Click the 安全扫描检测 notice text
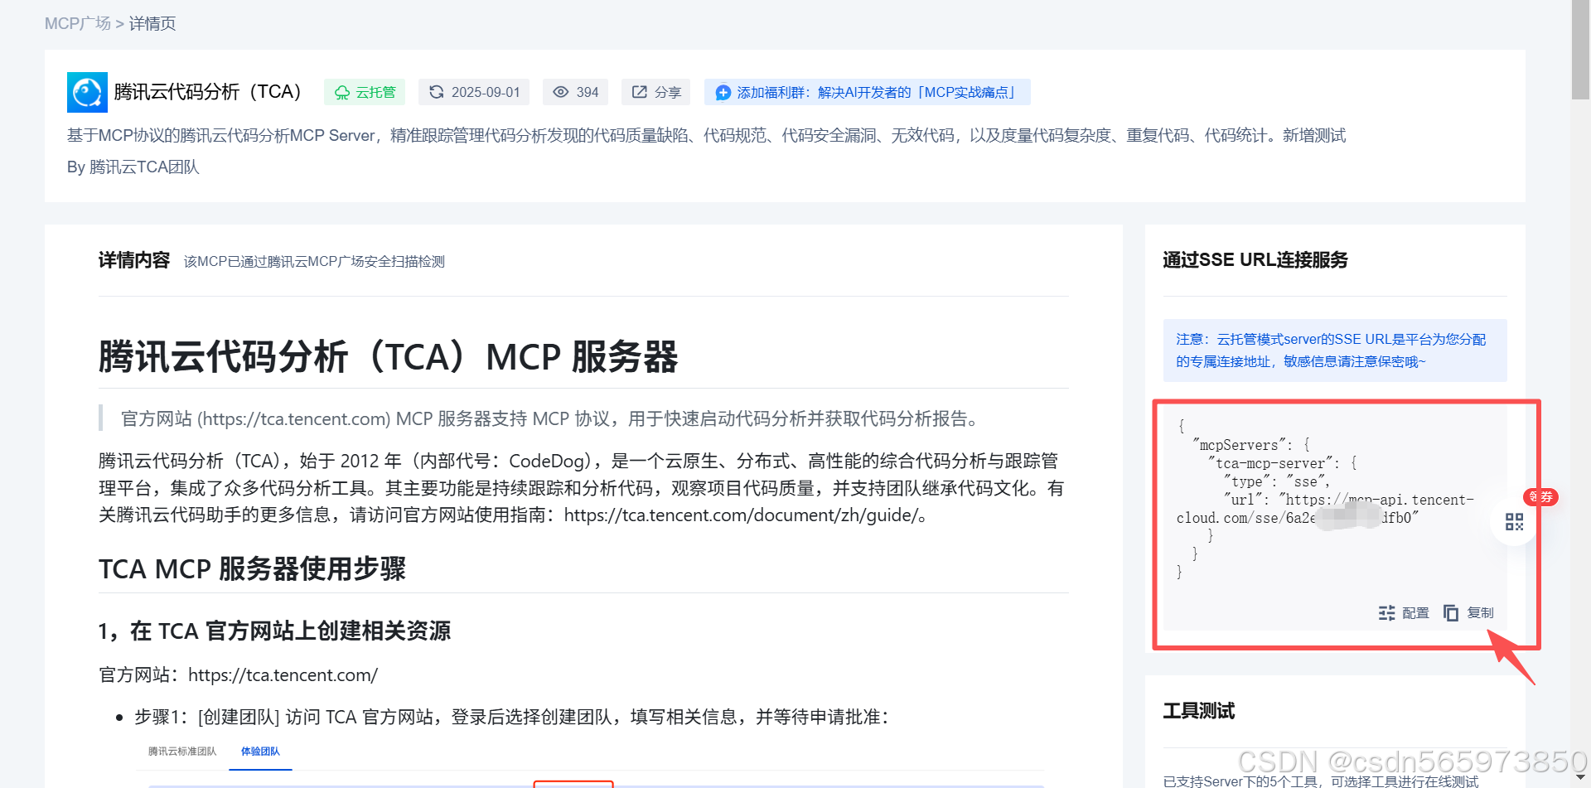Image resolution: width=1591 pixels, height=788 pixels. tap(314, 262)
